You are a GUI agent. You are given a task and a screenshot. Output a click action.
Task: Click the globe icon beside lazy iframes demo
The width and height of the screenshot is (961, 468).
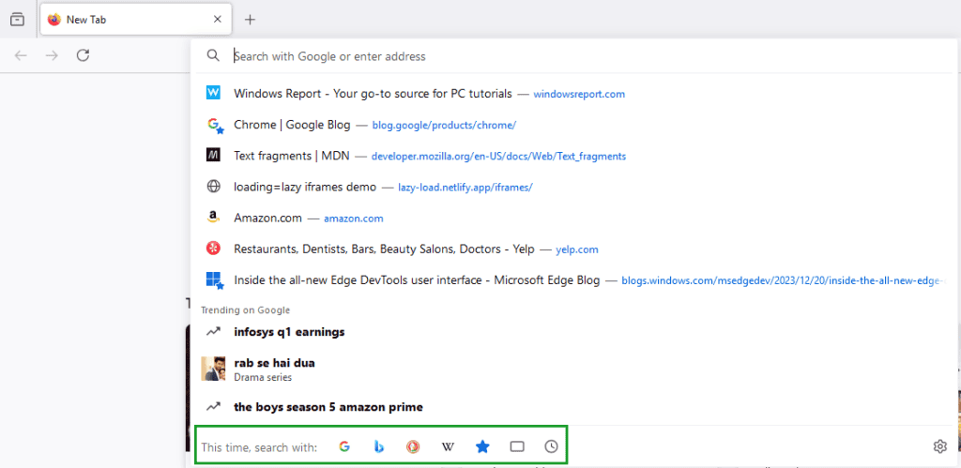pyautogui.click(x=213, y=187)
